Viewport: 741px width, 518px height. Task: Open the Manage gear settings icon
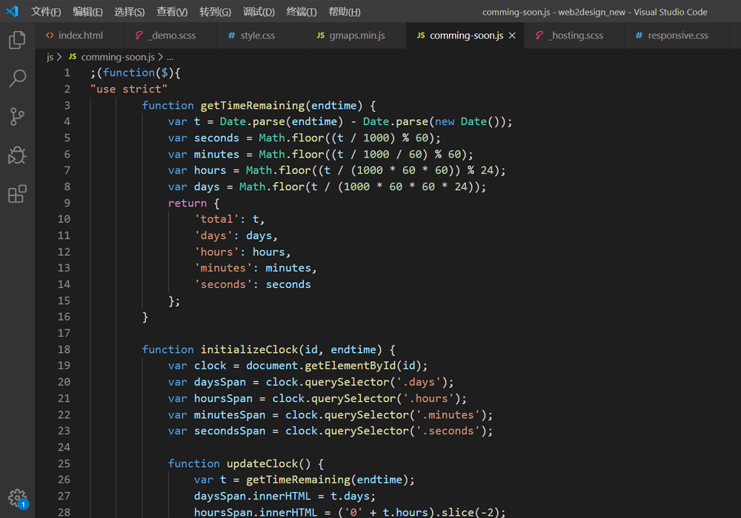(18, 498)
